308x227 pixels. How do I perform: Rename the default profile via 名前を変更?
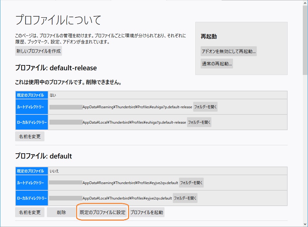[x=30, y=212]
